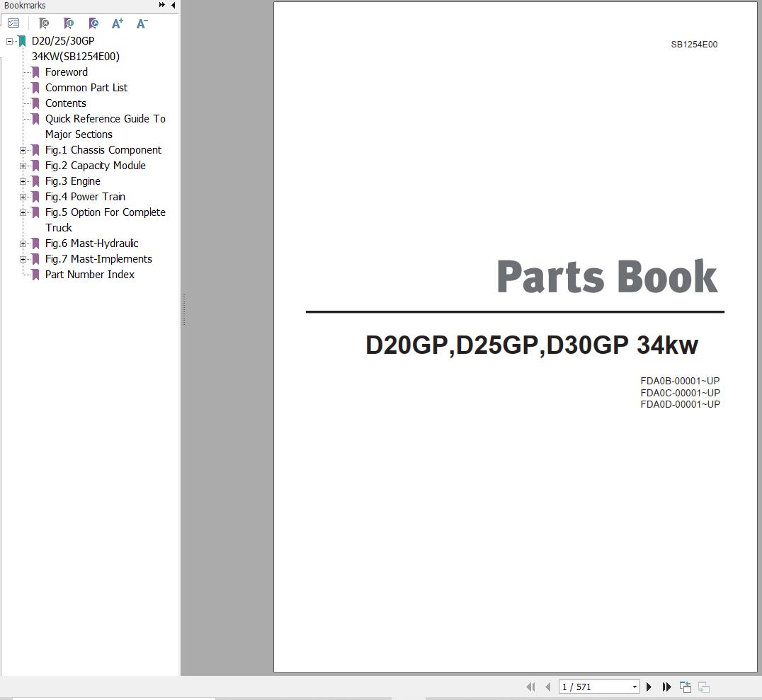762x700 pixels.
Task: Expand the Fig.7 Mast-Implements bookmark
Action: [x=23, y=259]
